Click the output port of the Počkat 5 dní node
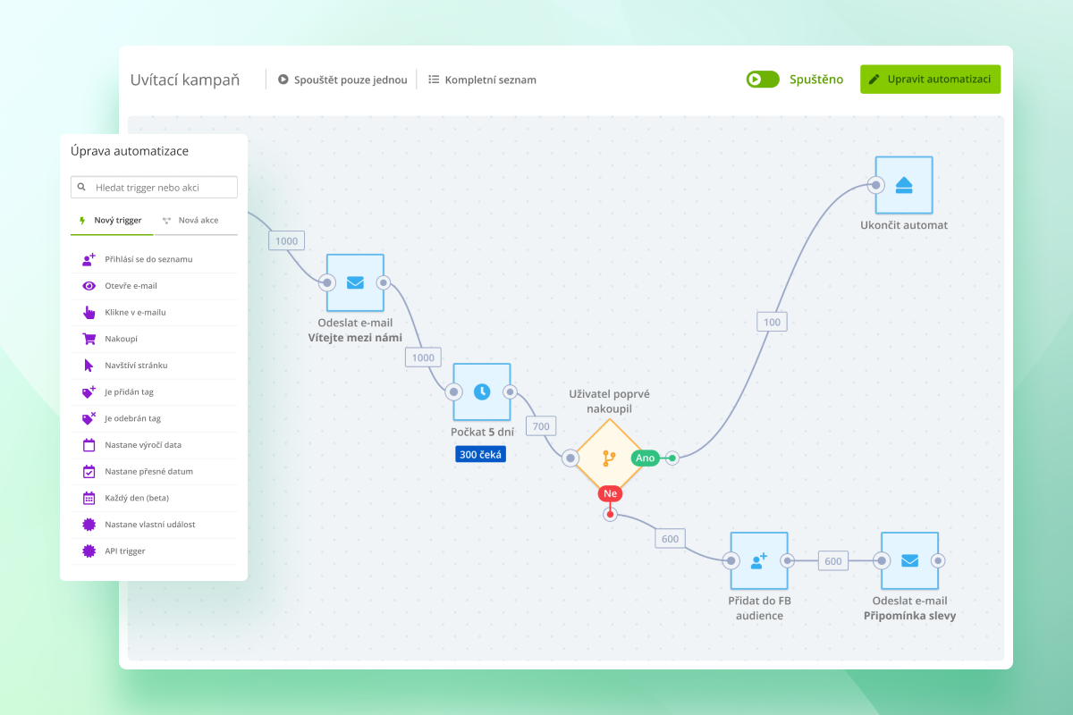The height and width of the screenshot is (715, 1073). (x=510, y=391)
